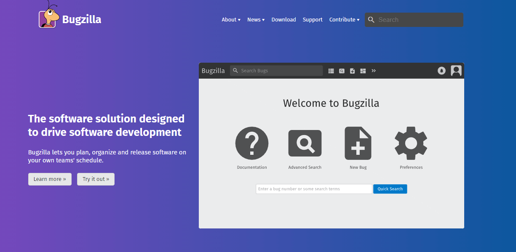The width and height of the screenshot is (516, 252).
Task: Open the Documentation help icon
Action: (x=252, y=143)
